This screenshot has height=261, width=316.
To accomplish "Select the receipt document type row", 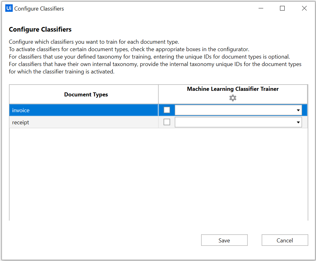I will (84, 122).
